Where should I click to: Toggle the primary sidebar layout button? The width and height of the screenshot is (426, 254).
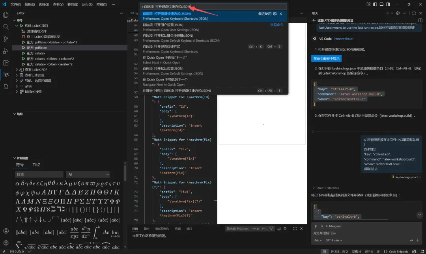(x=375, y=4)
